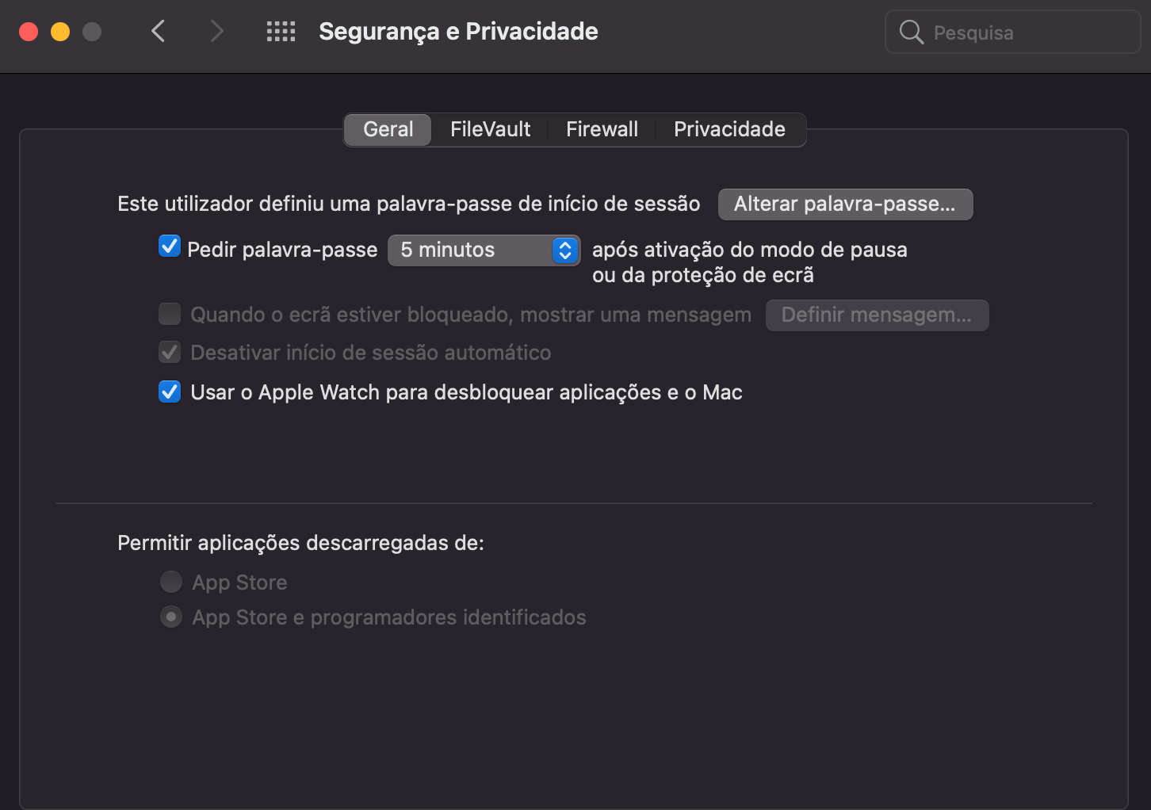Click the forward navigation arrow
The width and height of the screenshot is (1151, 810).
(216, 31)
